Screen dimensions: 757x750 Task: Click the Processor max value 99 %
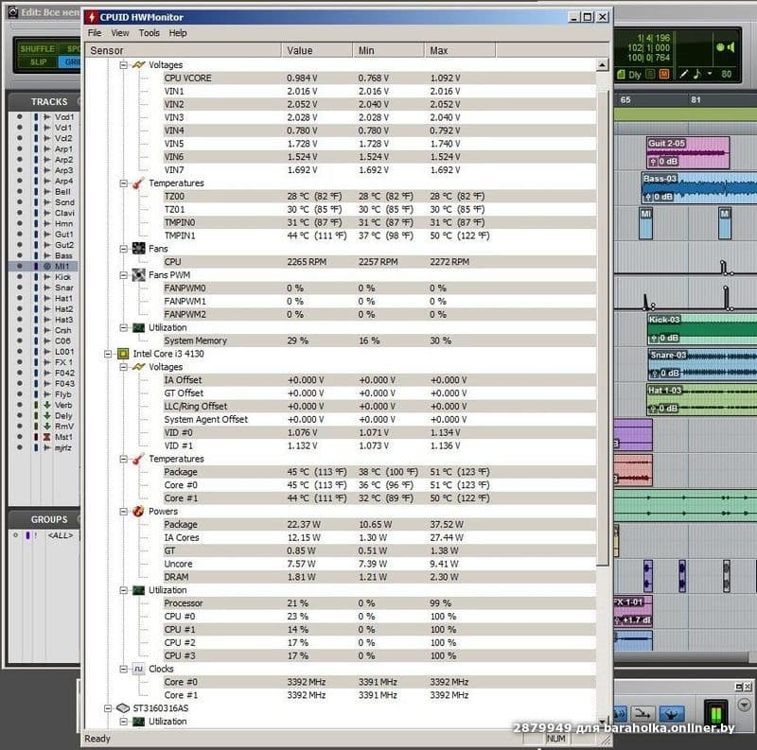pyautogui.click(x=440, y=603)
